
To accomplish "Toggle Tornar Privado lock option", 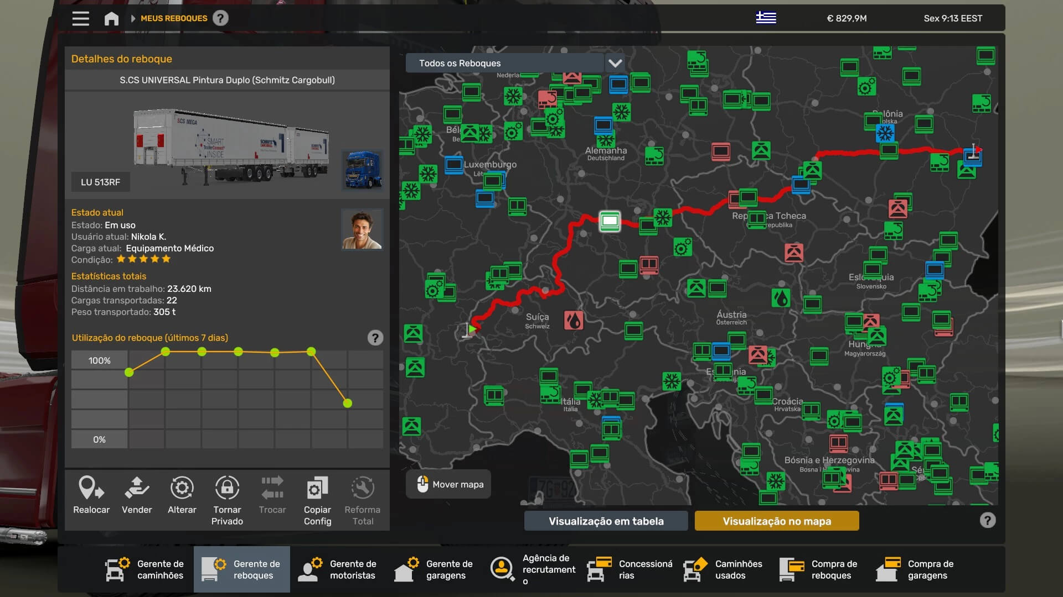I will [227, 489].
